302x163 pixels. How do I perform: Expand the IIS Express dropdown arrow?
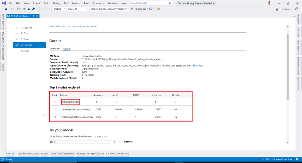(147, 9)
